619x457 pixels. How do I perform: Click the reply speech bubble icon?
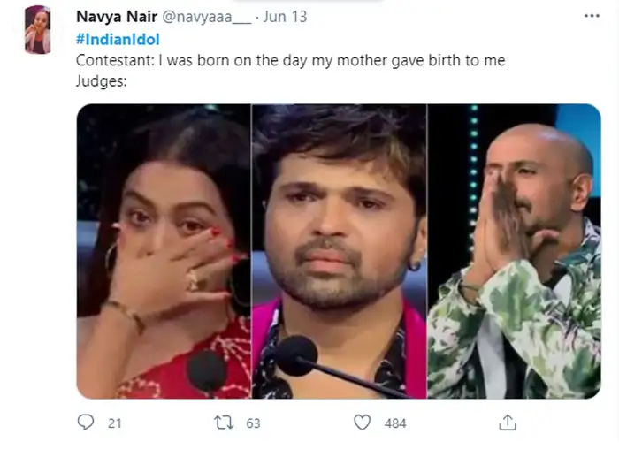pyautogui.click(x=86, y=423)
